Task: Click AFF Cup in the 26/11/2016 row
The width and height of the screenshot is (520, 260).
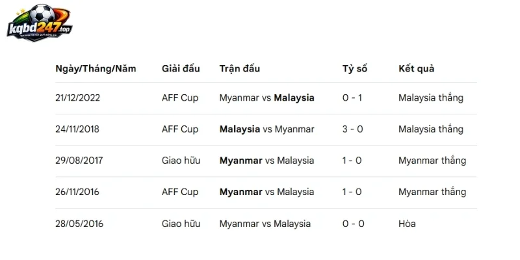Action: point(180,192)
